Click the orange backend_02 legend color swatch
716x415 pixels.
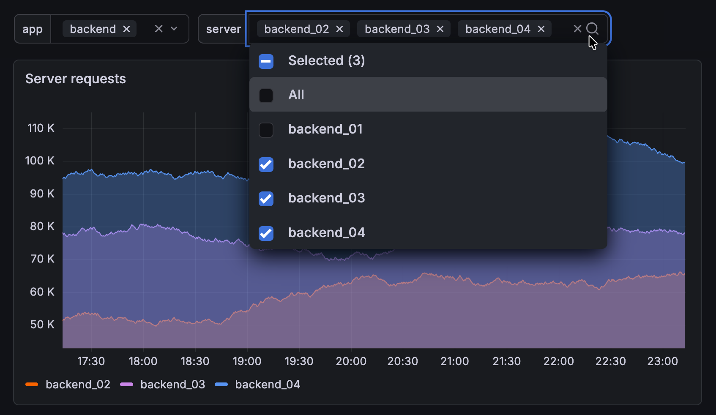tap(32, 384)
